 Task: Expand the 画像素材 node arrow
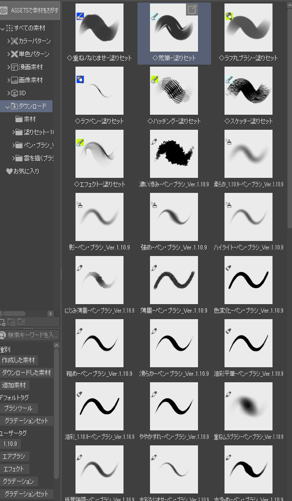tap(8, 80)
